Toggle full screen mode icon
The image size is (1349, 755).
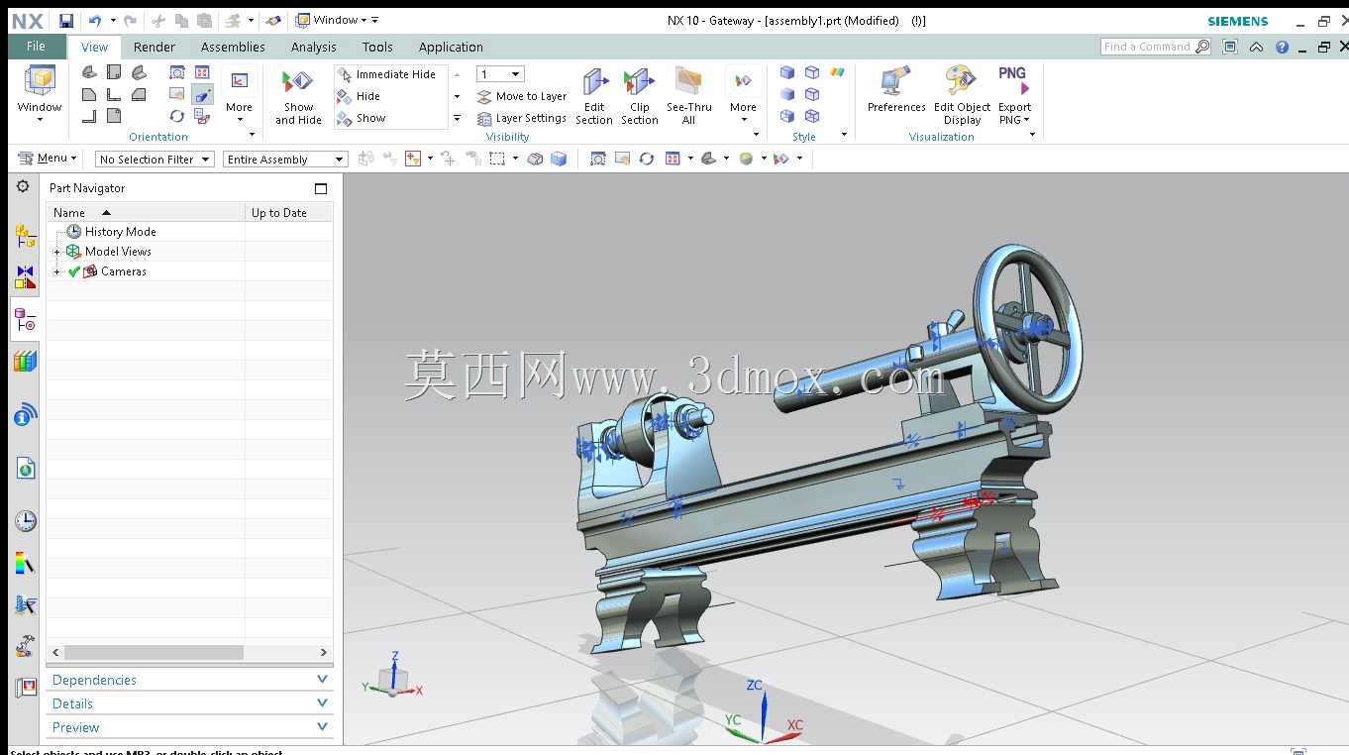[x=1230, y=47]
